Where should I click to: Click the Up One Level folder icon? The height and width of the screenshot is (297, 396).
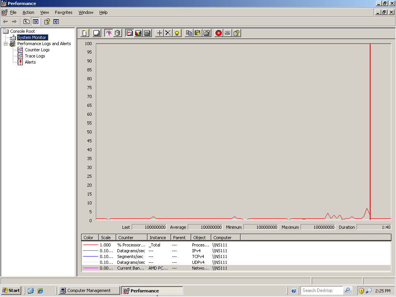click(x=26, y=22)
